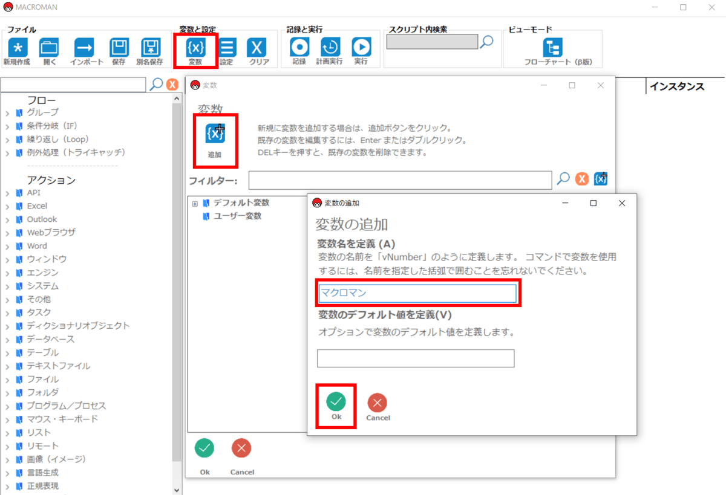The image size is (726, 495).
Task: Select the ファイル category
Action: pos(42,379)
